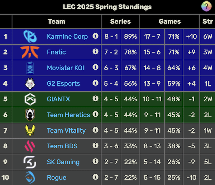Show info popup for SK Gaming

[x=95, y=161]
